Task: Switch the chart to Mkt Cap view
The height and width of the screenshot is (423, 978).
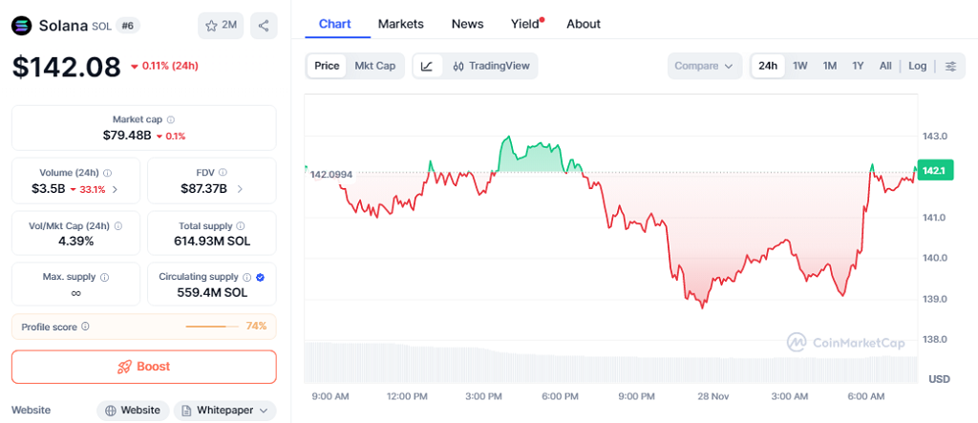Action: [374, 66]
